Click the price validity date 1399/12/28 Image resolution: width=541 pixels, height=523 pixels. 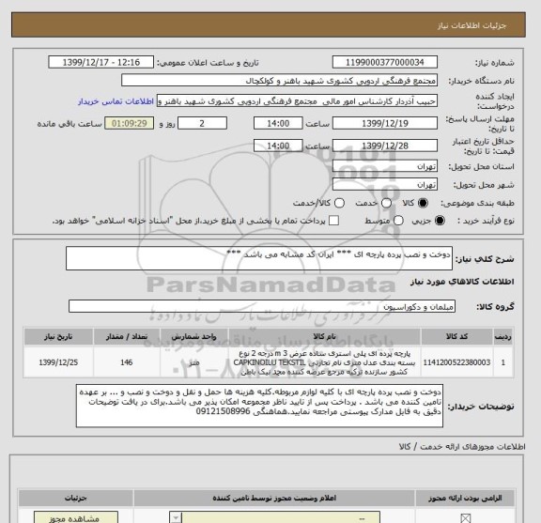[385, 146]
